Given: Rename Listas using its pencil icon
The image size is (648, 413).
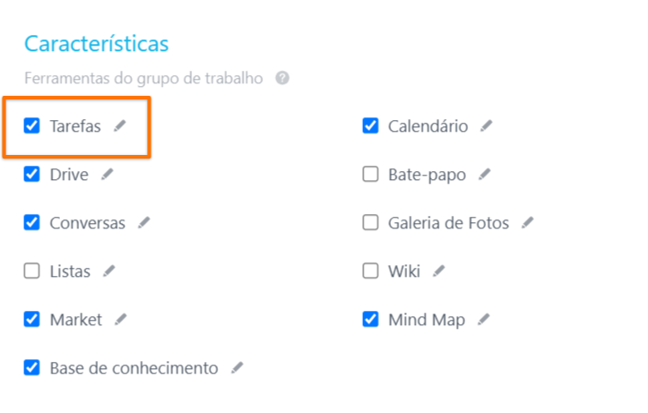Looking at the screenshot, I should (x=109, y=271).
